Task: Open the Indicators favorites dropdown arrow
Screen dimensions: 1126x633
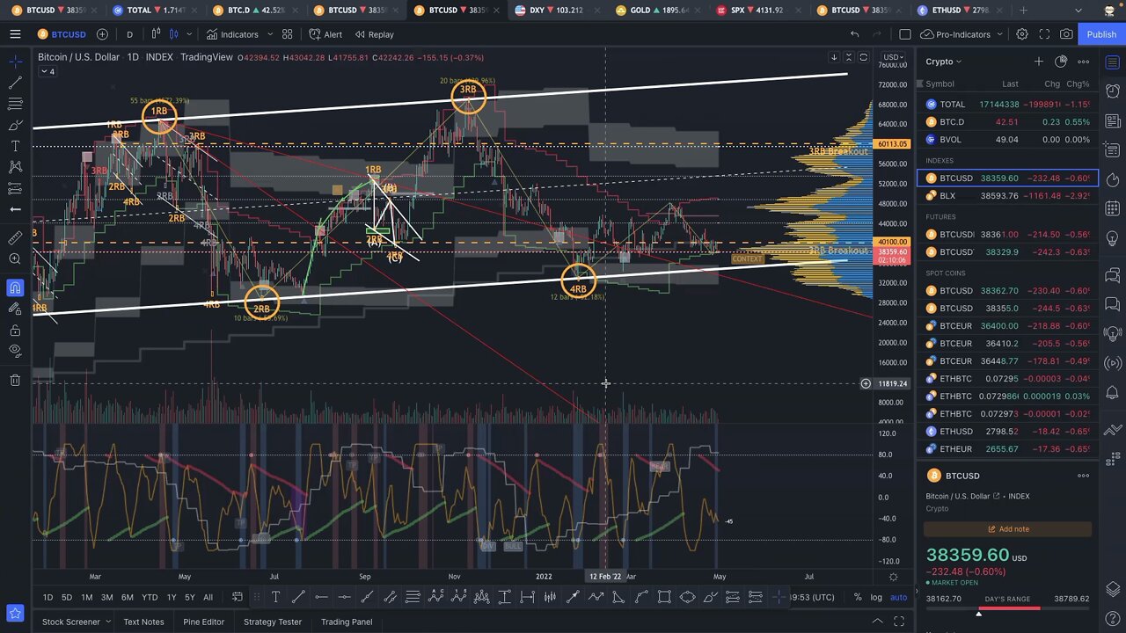Action: click(269, 34)
